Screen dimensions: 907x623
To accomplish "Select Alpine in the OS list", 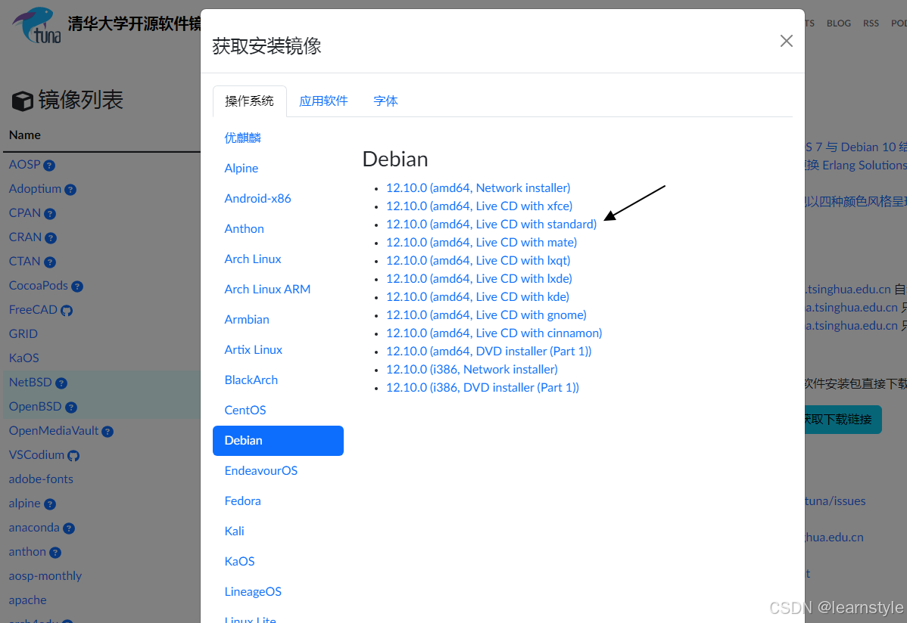I will [242, 168].
